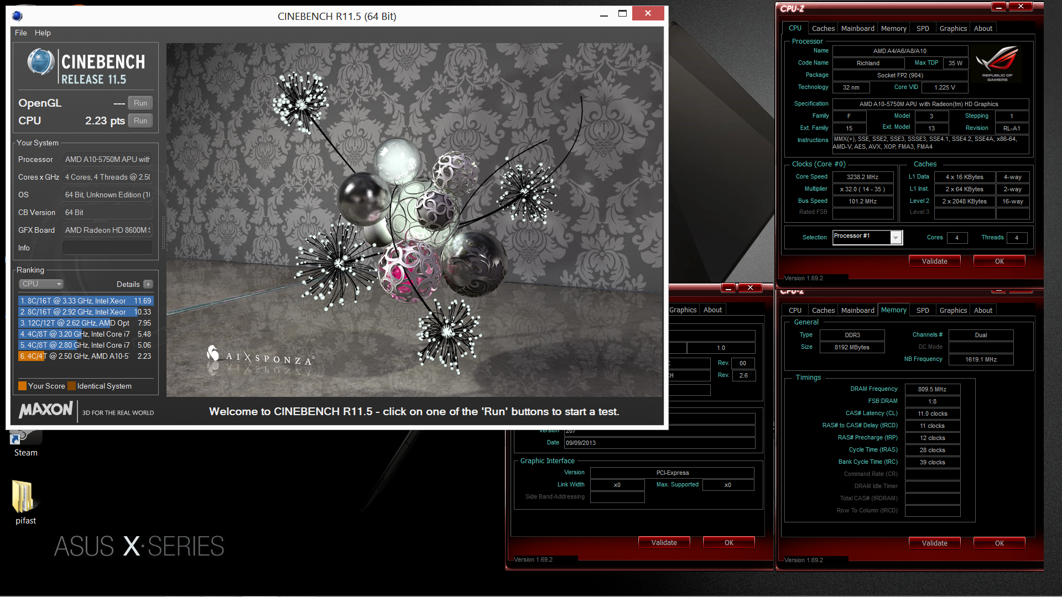Maximize the Cinebench window
This screenshot has height=597, width=1062.
(622, 13)
